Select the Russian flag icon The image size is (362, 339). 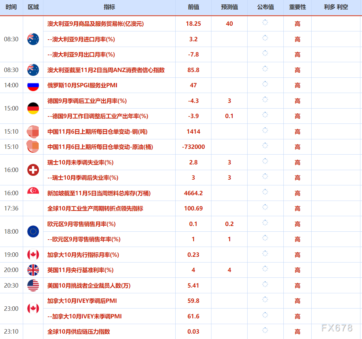(x=33, y=85)
